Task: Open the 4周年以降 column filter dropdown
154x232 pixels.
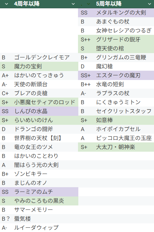Action: point(73,4)
